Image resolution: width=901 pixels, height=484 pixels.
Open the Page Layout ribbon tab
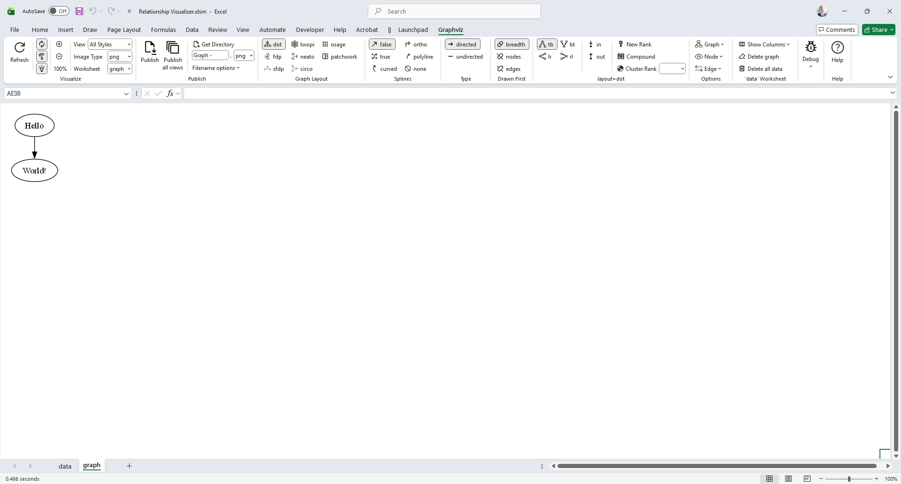click(x=124, y=30)
